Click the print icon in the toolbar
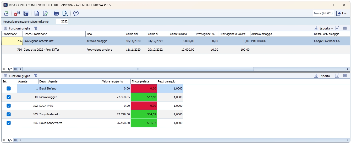This screenshot has height=143, width=351. [56, 13]
